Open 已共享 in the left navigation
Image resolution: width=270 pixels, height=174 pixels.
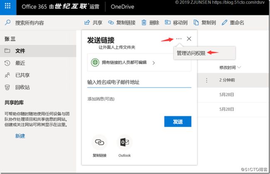coord(38,75)
